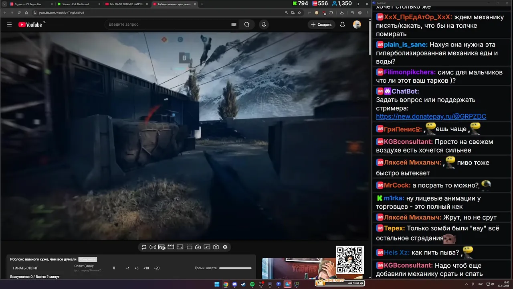Viewport: 513px width, 289px height.
Task: Open the clock showing 15:52
Action: coord(504,284)
